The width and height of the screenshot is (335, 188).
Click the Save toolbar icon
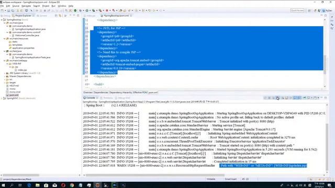[9, 10]
